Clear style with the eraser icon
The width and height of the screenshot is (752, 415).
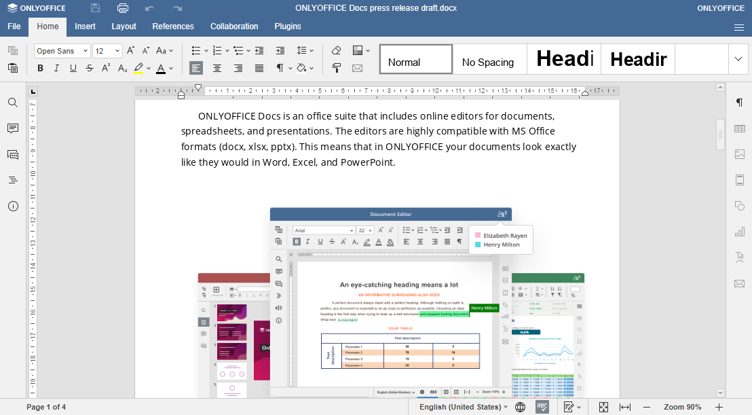[x=336, y=50]
